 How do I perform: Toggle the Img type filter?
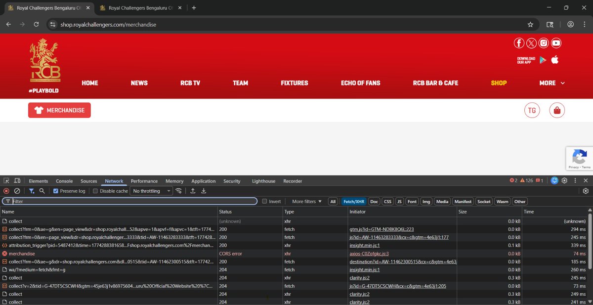tap(426, 201)
